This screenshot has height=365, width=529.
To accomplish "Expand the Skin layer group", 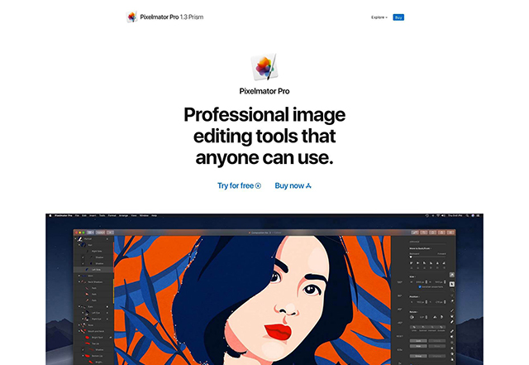I will point(79,276).
